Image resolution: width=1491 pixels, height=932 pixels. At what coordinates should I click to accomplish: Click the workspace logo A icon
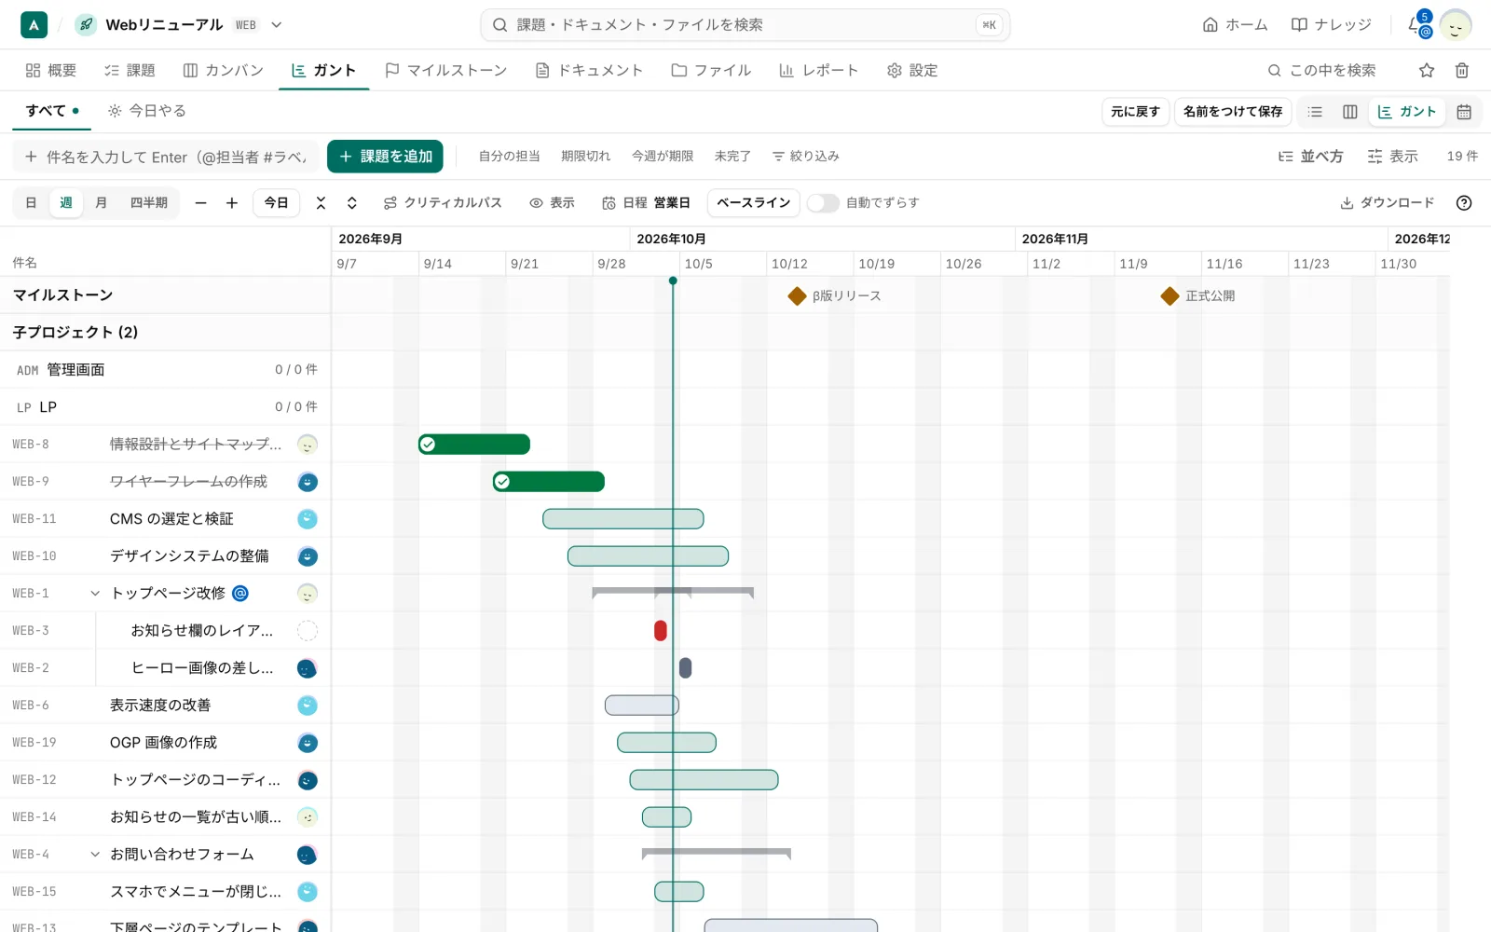click(34, 25)
